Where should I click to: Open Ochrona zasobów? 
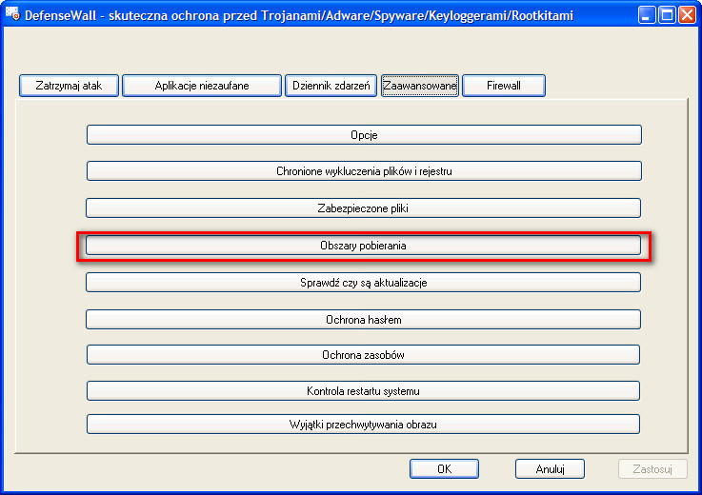363,354
